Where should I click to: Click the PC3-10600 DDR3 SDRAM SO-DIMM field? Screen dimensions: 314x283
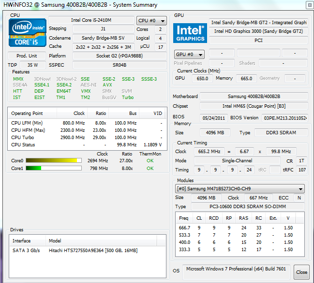point(248,206)
